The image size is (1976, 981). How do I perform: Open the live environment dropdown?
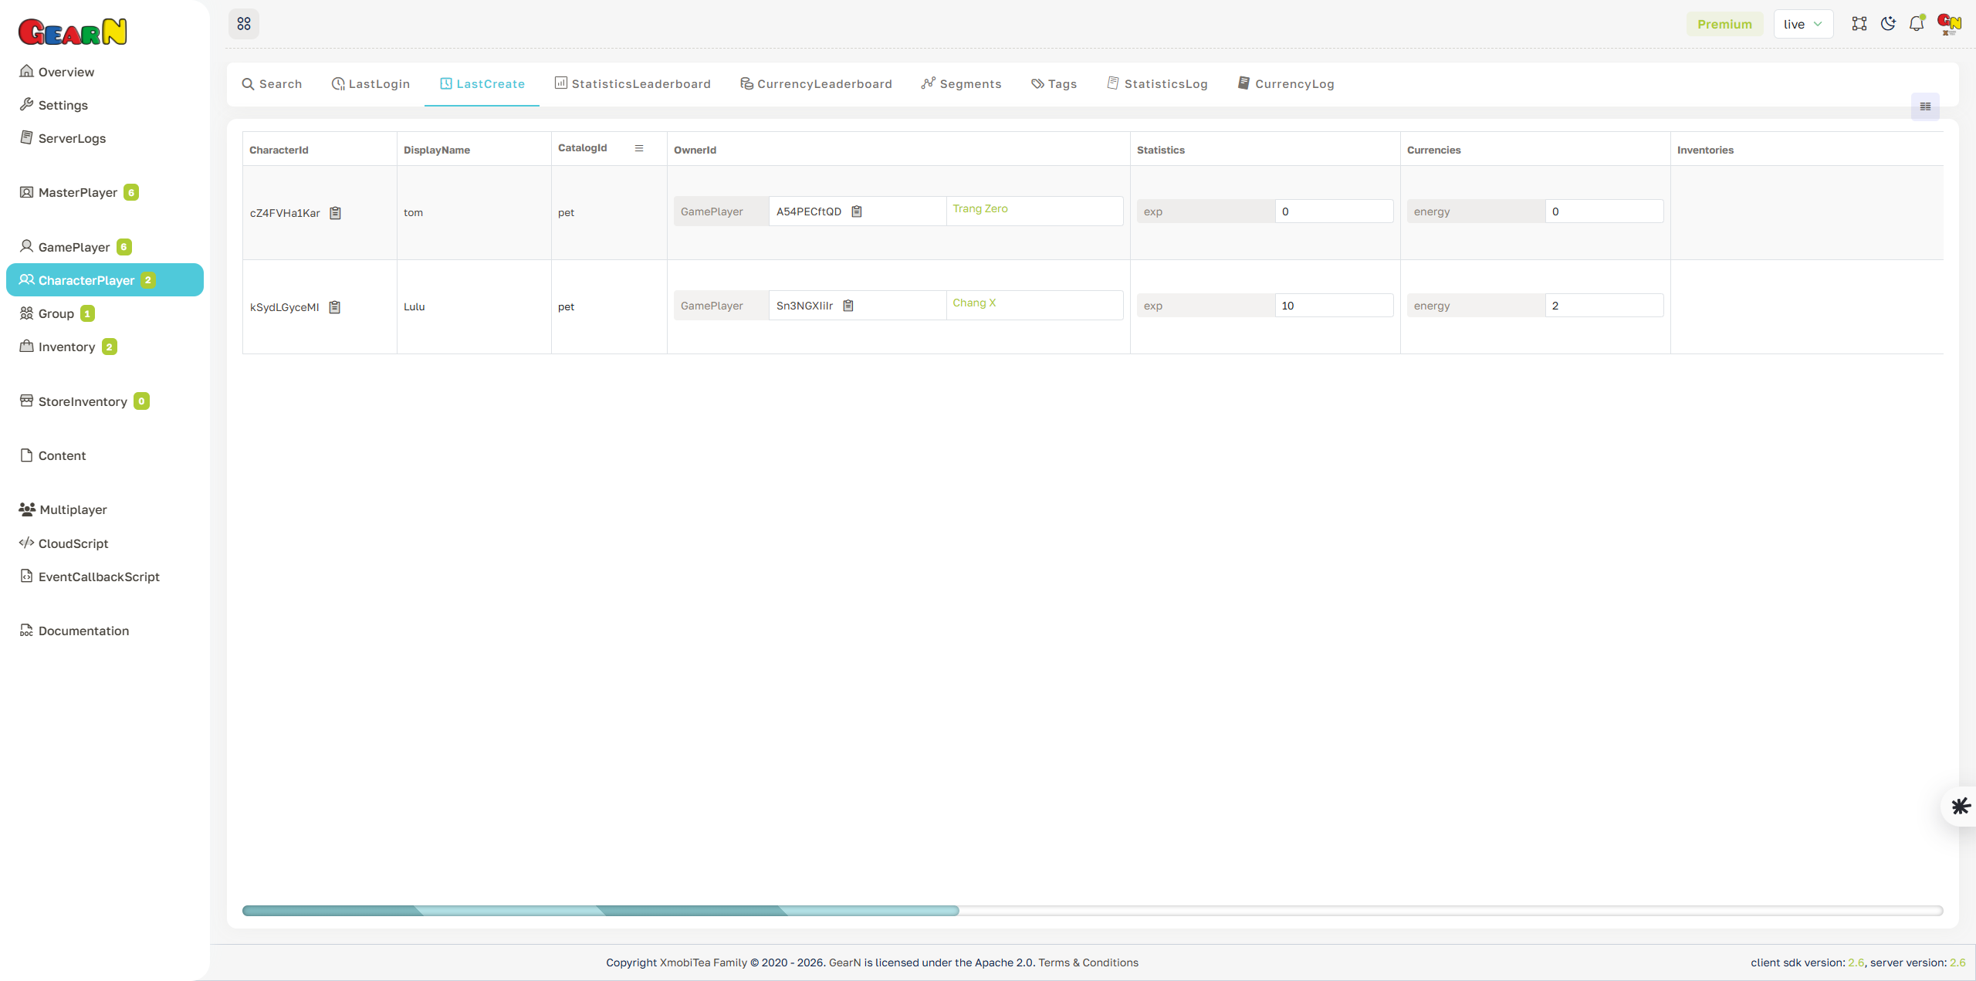coord(1802,24)
